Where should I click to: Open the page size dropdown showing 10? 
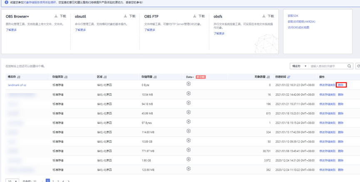point(12,181)
